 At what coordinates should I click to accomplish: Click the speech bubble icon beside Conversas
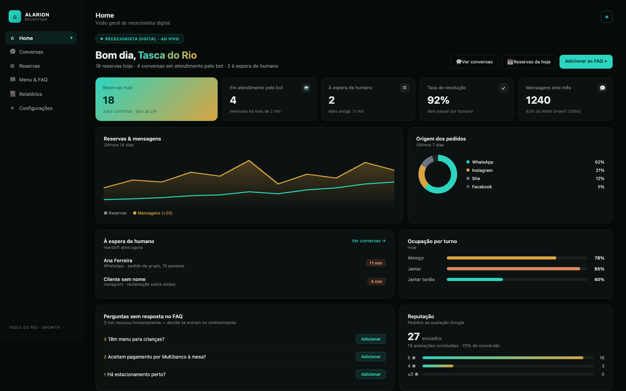[x=13, y=52]
